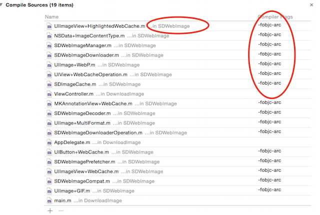The height and width of the screenshot is (215, 320).
Task: Select the SDWebImageDecoder.m file name
Action: 82,113
